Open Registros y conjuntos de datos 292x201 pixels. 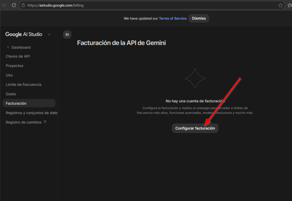[31, 113]
